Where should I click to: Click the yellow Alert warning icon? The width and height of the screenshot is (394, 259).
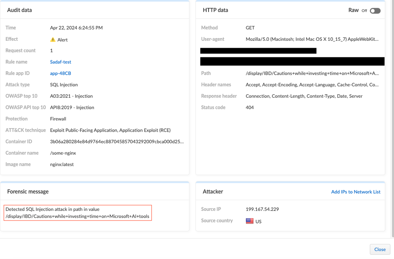point(53,40)
